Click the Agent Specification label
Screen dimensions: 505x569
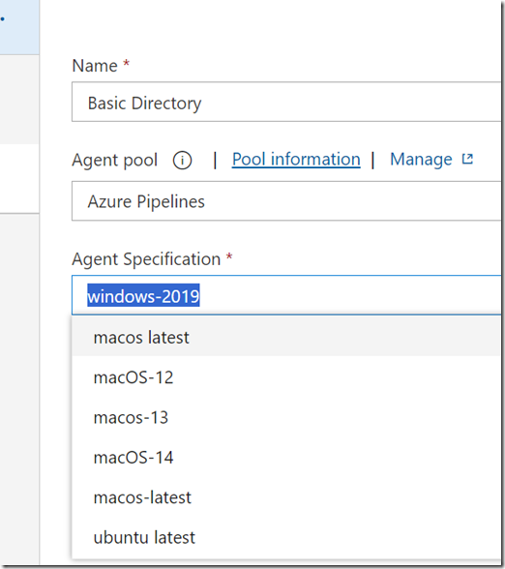tap(146, 259)
